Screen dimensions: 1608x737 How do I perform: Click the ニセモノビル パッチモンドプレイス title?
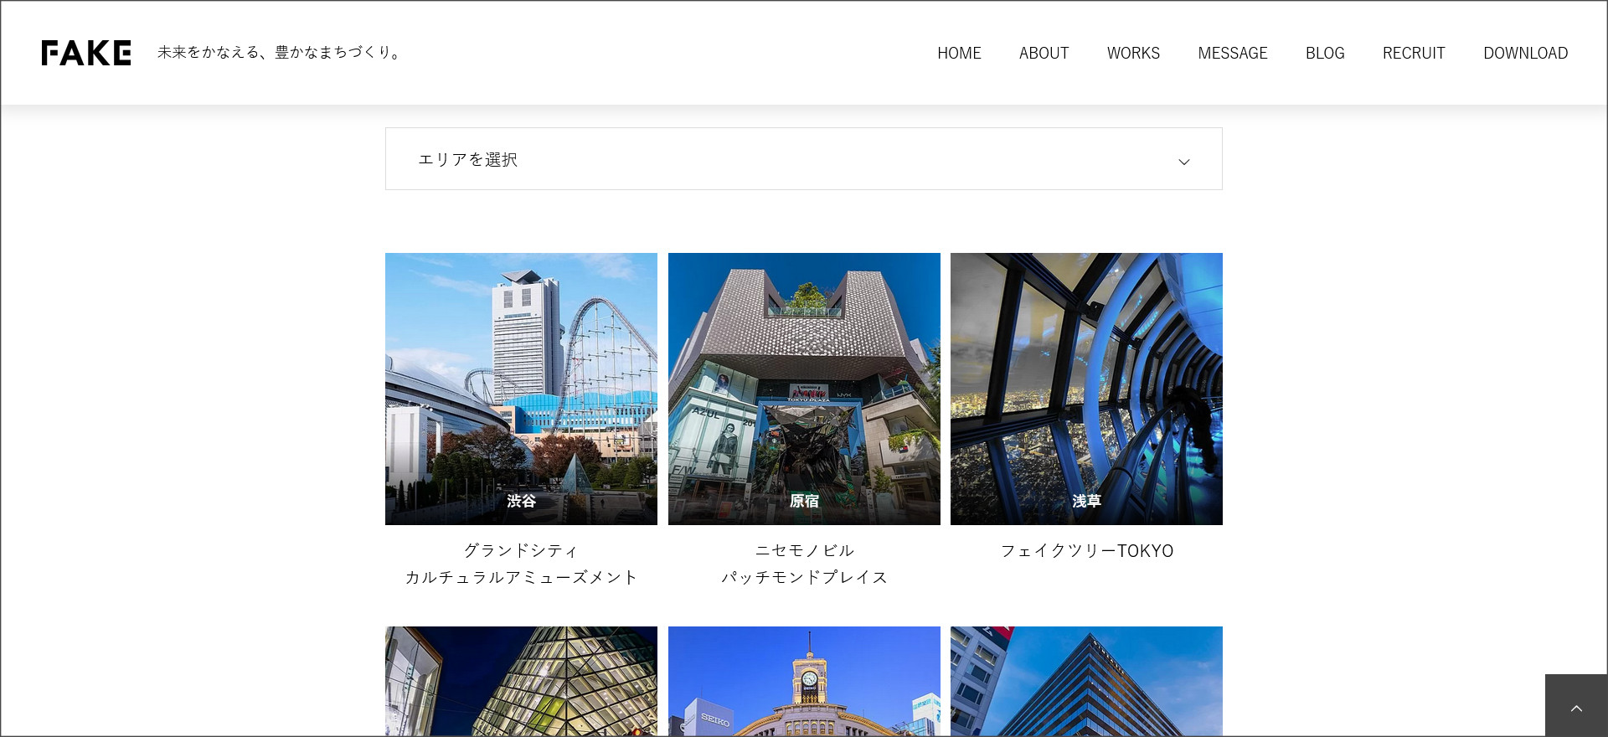tap(804, 564)
